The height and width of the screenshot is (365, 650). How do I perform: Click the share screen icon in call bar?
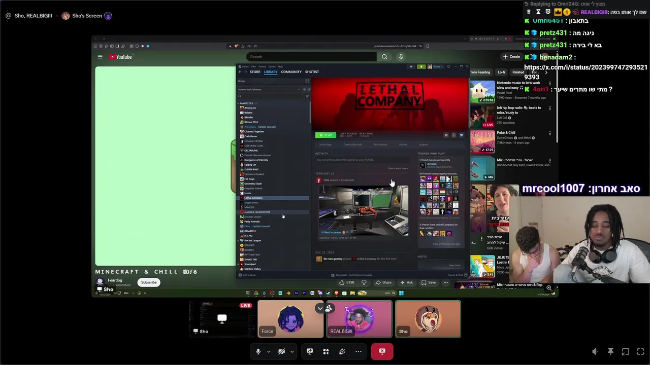point(310,351)
